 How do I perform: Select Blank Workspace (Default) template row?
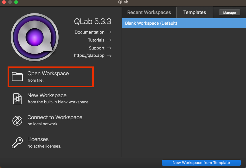tap(184, 23)
